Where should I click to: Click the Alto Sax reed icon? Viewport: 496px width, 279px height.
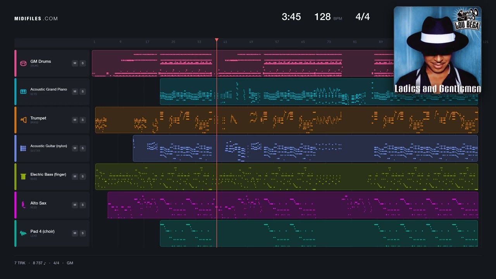click(x=23, y=205)
